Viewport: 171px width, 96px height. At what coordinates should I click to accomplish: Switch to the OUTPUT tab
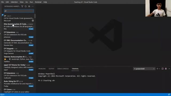51,69
